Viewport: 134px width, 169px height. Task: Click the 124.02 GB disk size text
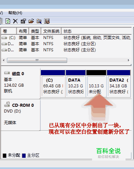point(14,85)
